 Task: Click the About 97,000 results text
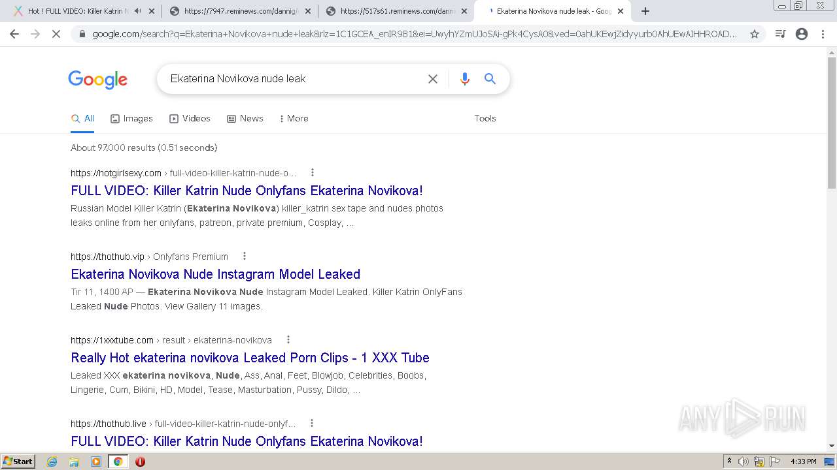pyautogui.click(x=144, y=148)
